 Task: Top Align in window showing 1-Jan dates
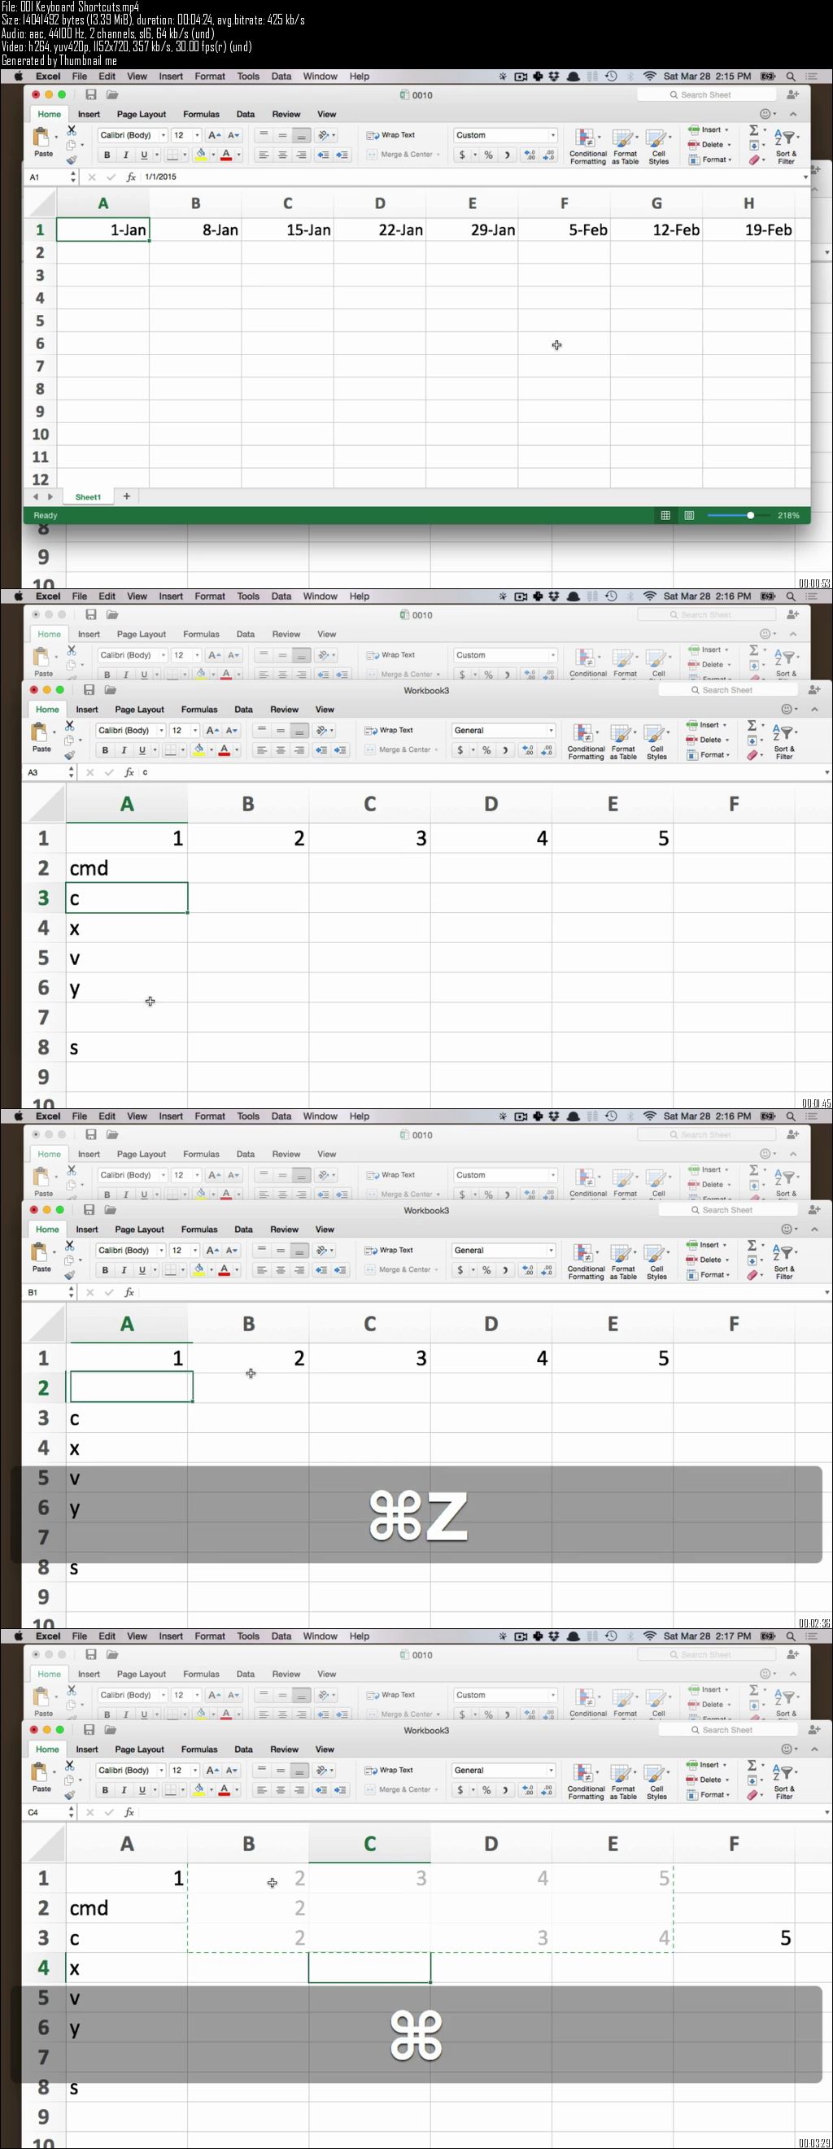(x=263, y=135)
